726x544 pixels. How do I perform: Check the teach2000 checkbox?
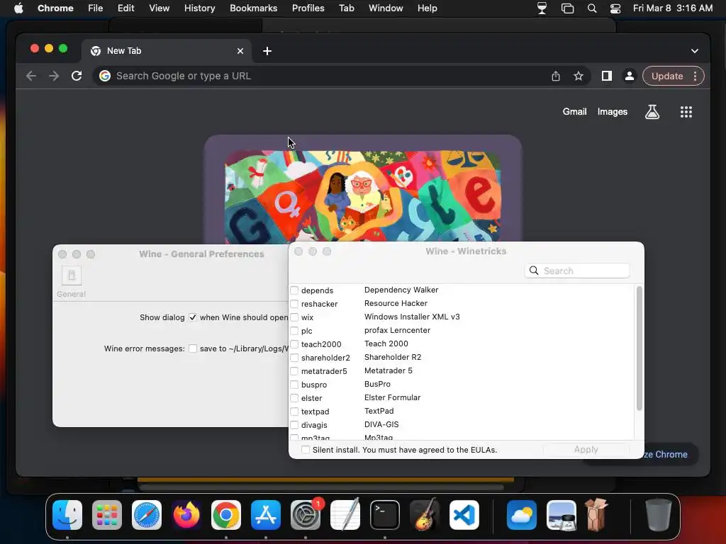(x=294, y=344)
